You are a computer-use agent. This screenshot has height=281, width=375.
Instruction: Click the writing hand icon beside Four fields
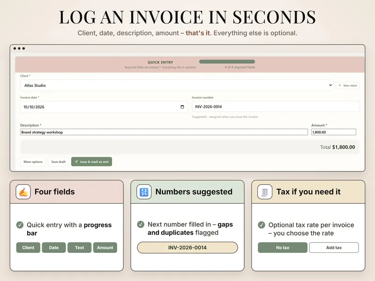23,192
